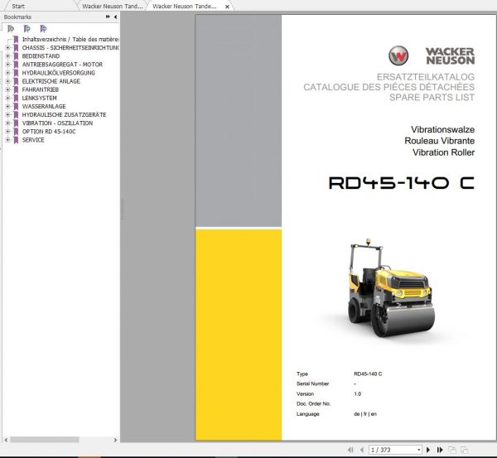Expand the FAHRANTRIEB bookmark node

tap(8, 89)
